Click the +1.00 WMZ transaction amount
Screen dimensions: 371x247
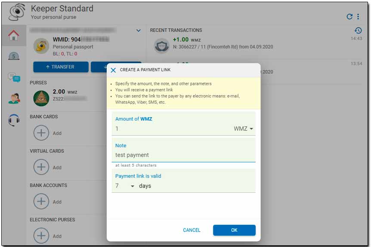click(x=187, y=40)
